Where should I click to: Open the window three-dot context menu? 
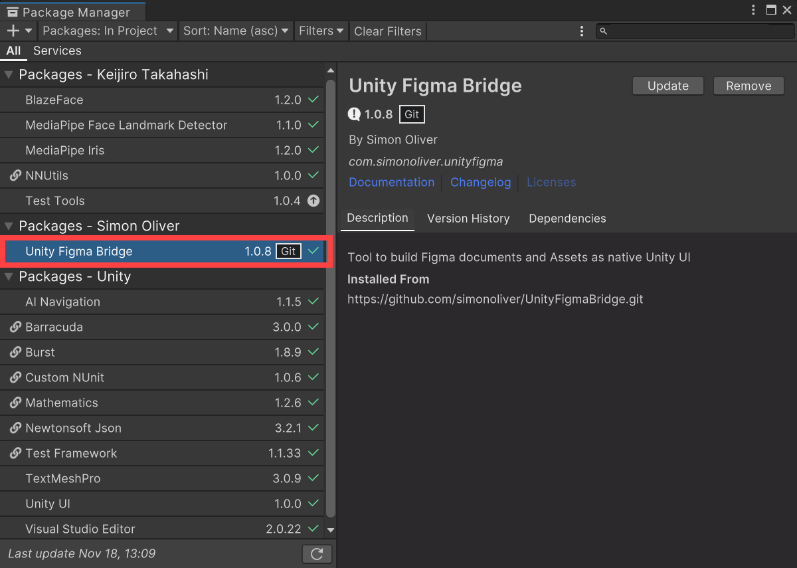[753, 10]
